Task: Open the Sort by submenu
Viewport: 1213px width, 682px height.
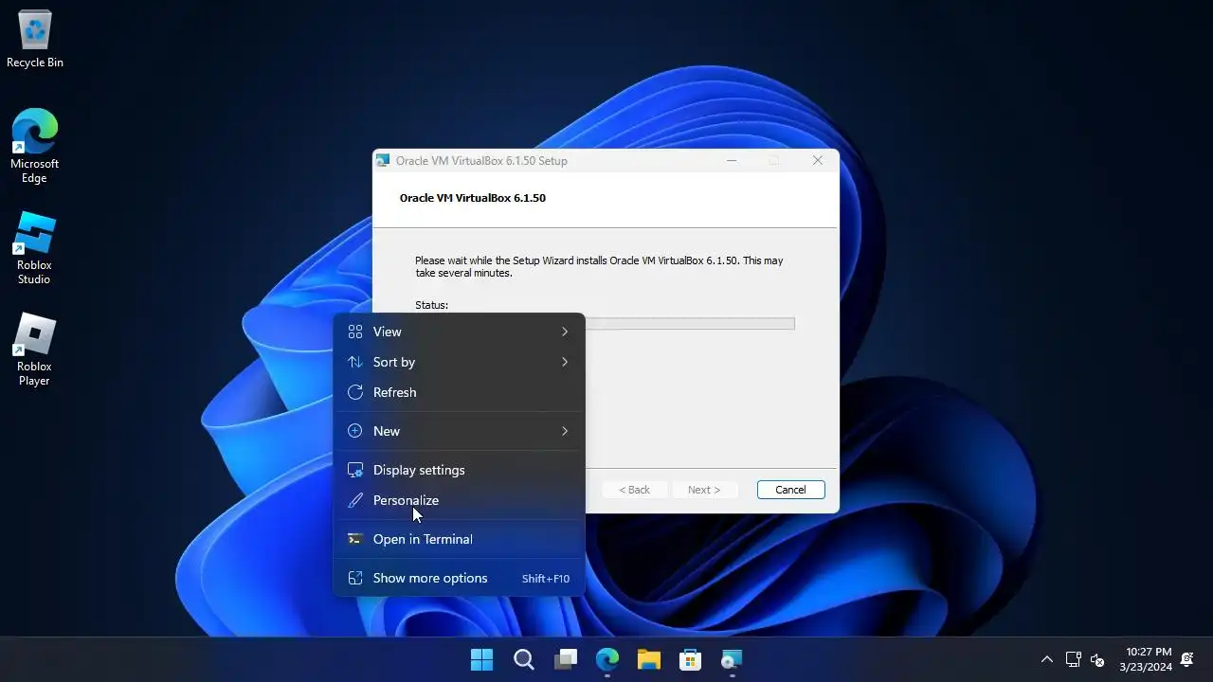Action: [x=460, y=362]
